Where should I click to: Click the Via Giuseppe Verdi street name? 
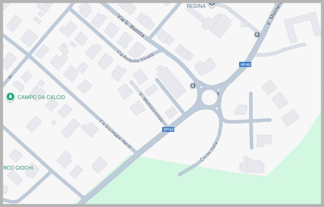point(115,134)
